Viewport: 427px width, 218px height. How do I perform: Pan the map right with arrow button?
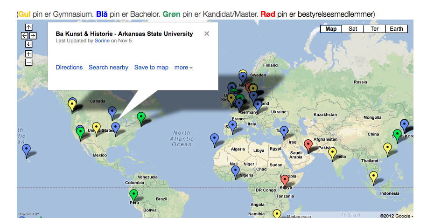click(x=33, y=36)
